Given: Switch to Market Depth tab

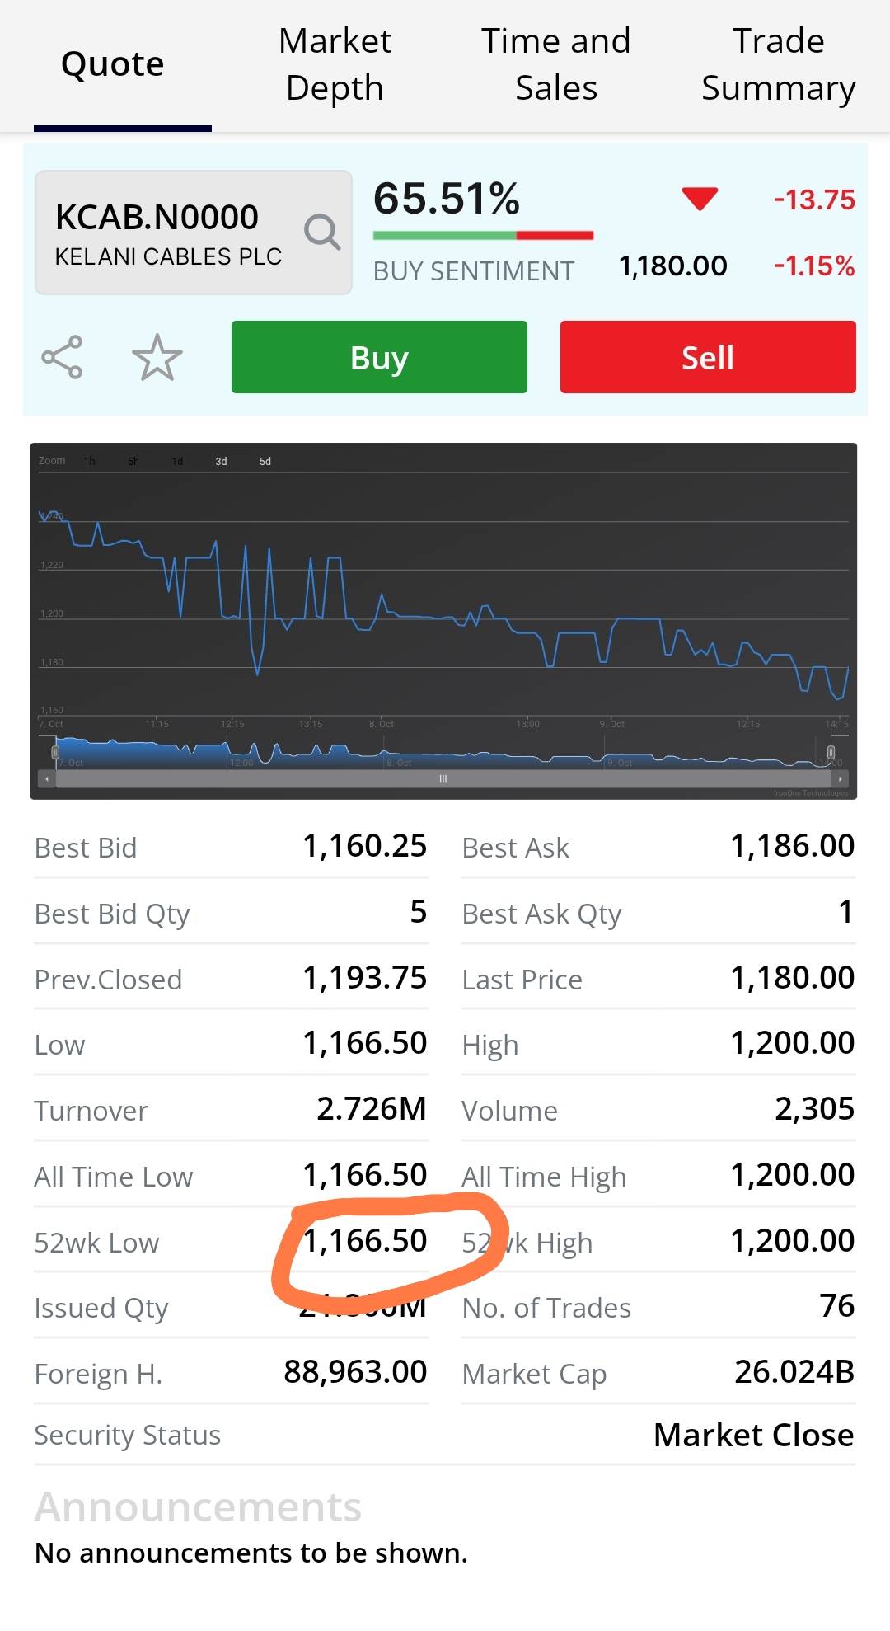Looking at the screenshot, I should tap(335, 64).
